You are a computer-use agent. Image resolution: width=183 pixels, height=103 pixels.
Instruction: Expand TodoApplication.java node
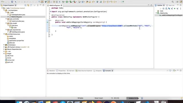click(8, 15)
